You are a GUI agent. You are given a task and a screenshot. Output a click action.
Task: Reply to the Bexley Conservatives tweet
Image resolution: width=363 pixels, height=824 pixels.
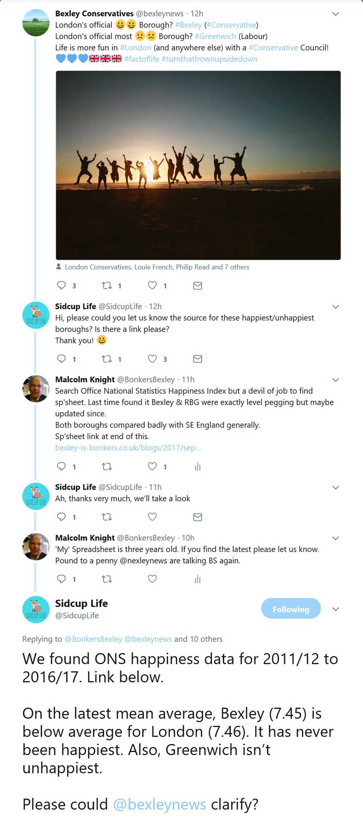61,286
